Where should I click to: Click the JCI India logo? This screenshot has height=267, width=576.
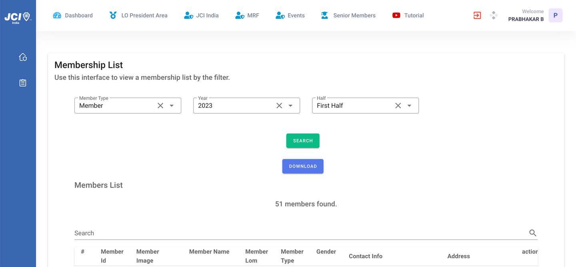tap(18, 17)
